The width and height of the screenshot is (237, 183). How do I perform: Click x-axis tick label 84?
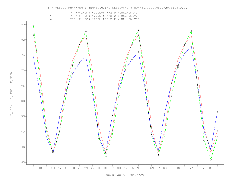pos(218,168)
